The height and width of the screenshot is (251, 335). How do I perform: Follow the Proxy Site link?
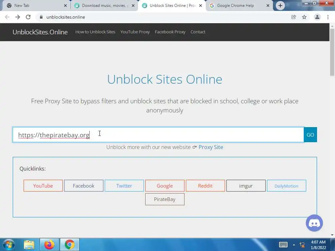tap(211, 147)
